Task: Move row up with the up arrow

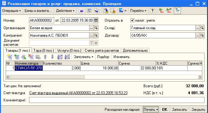Action: 45,57
